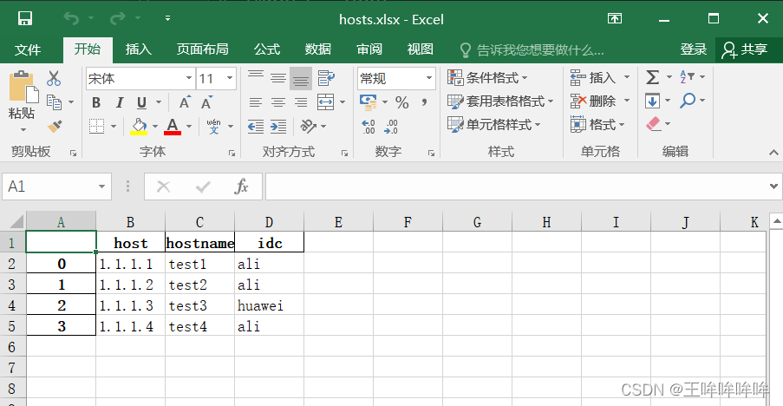Center text horizontally

click(278, 102)
